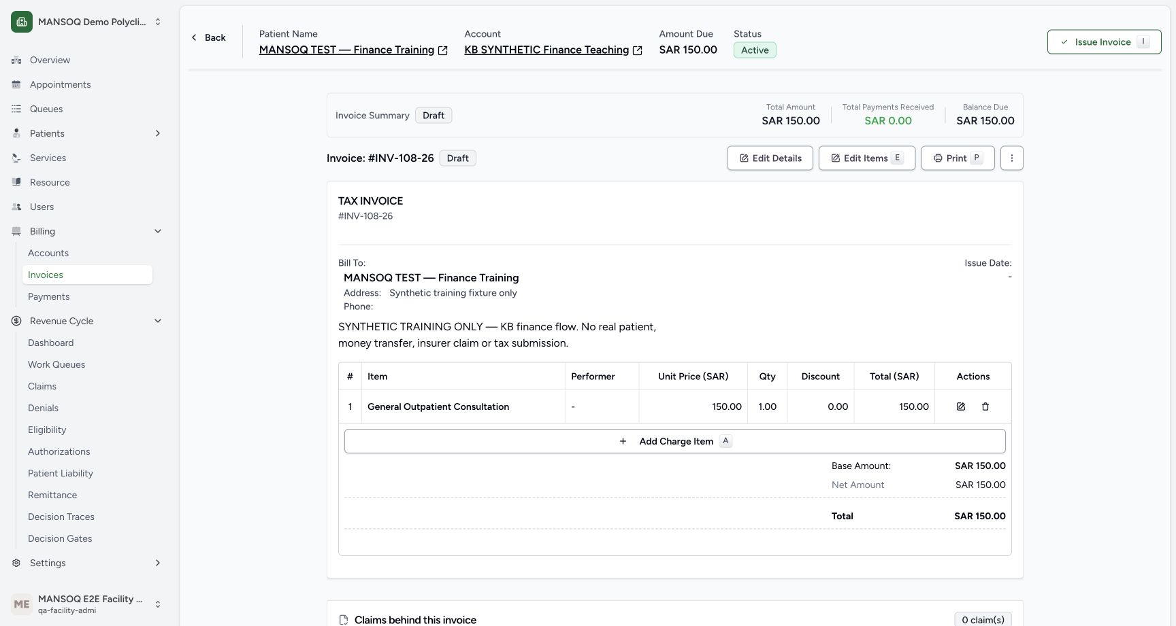Click the Billing sidebar icon

16,231
